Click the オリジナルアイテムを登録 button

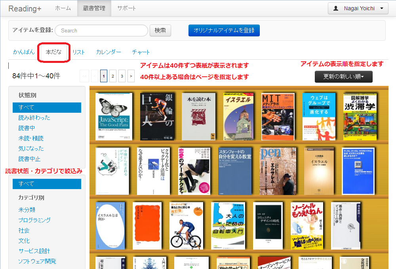tap(224, 30)
